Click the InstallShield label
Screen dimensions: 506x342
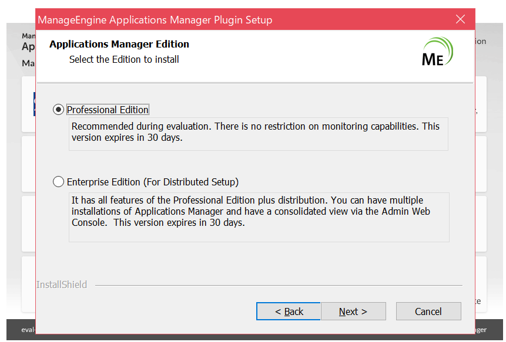point(62,285)
